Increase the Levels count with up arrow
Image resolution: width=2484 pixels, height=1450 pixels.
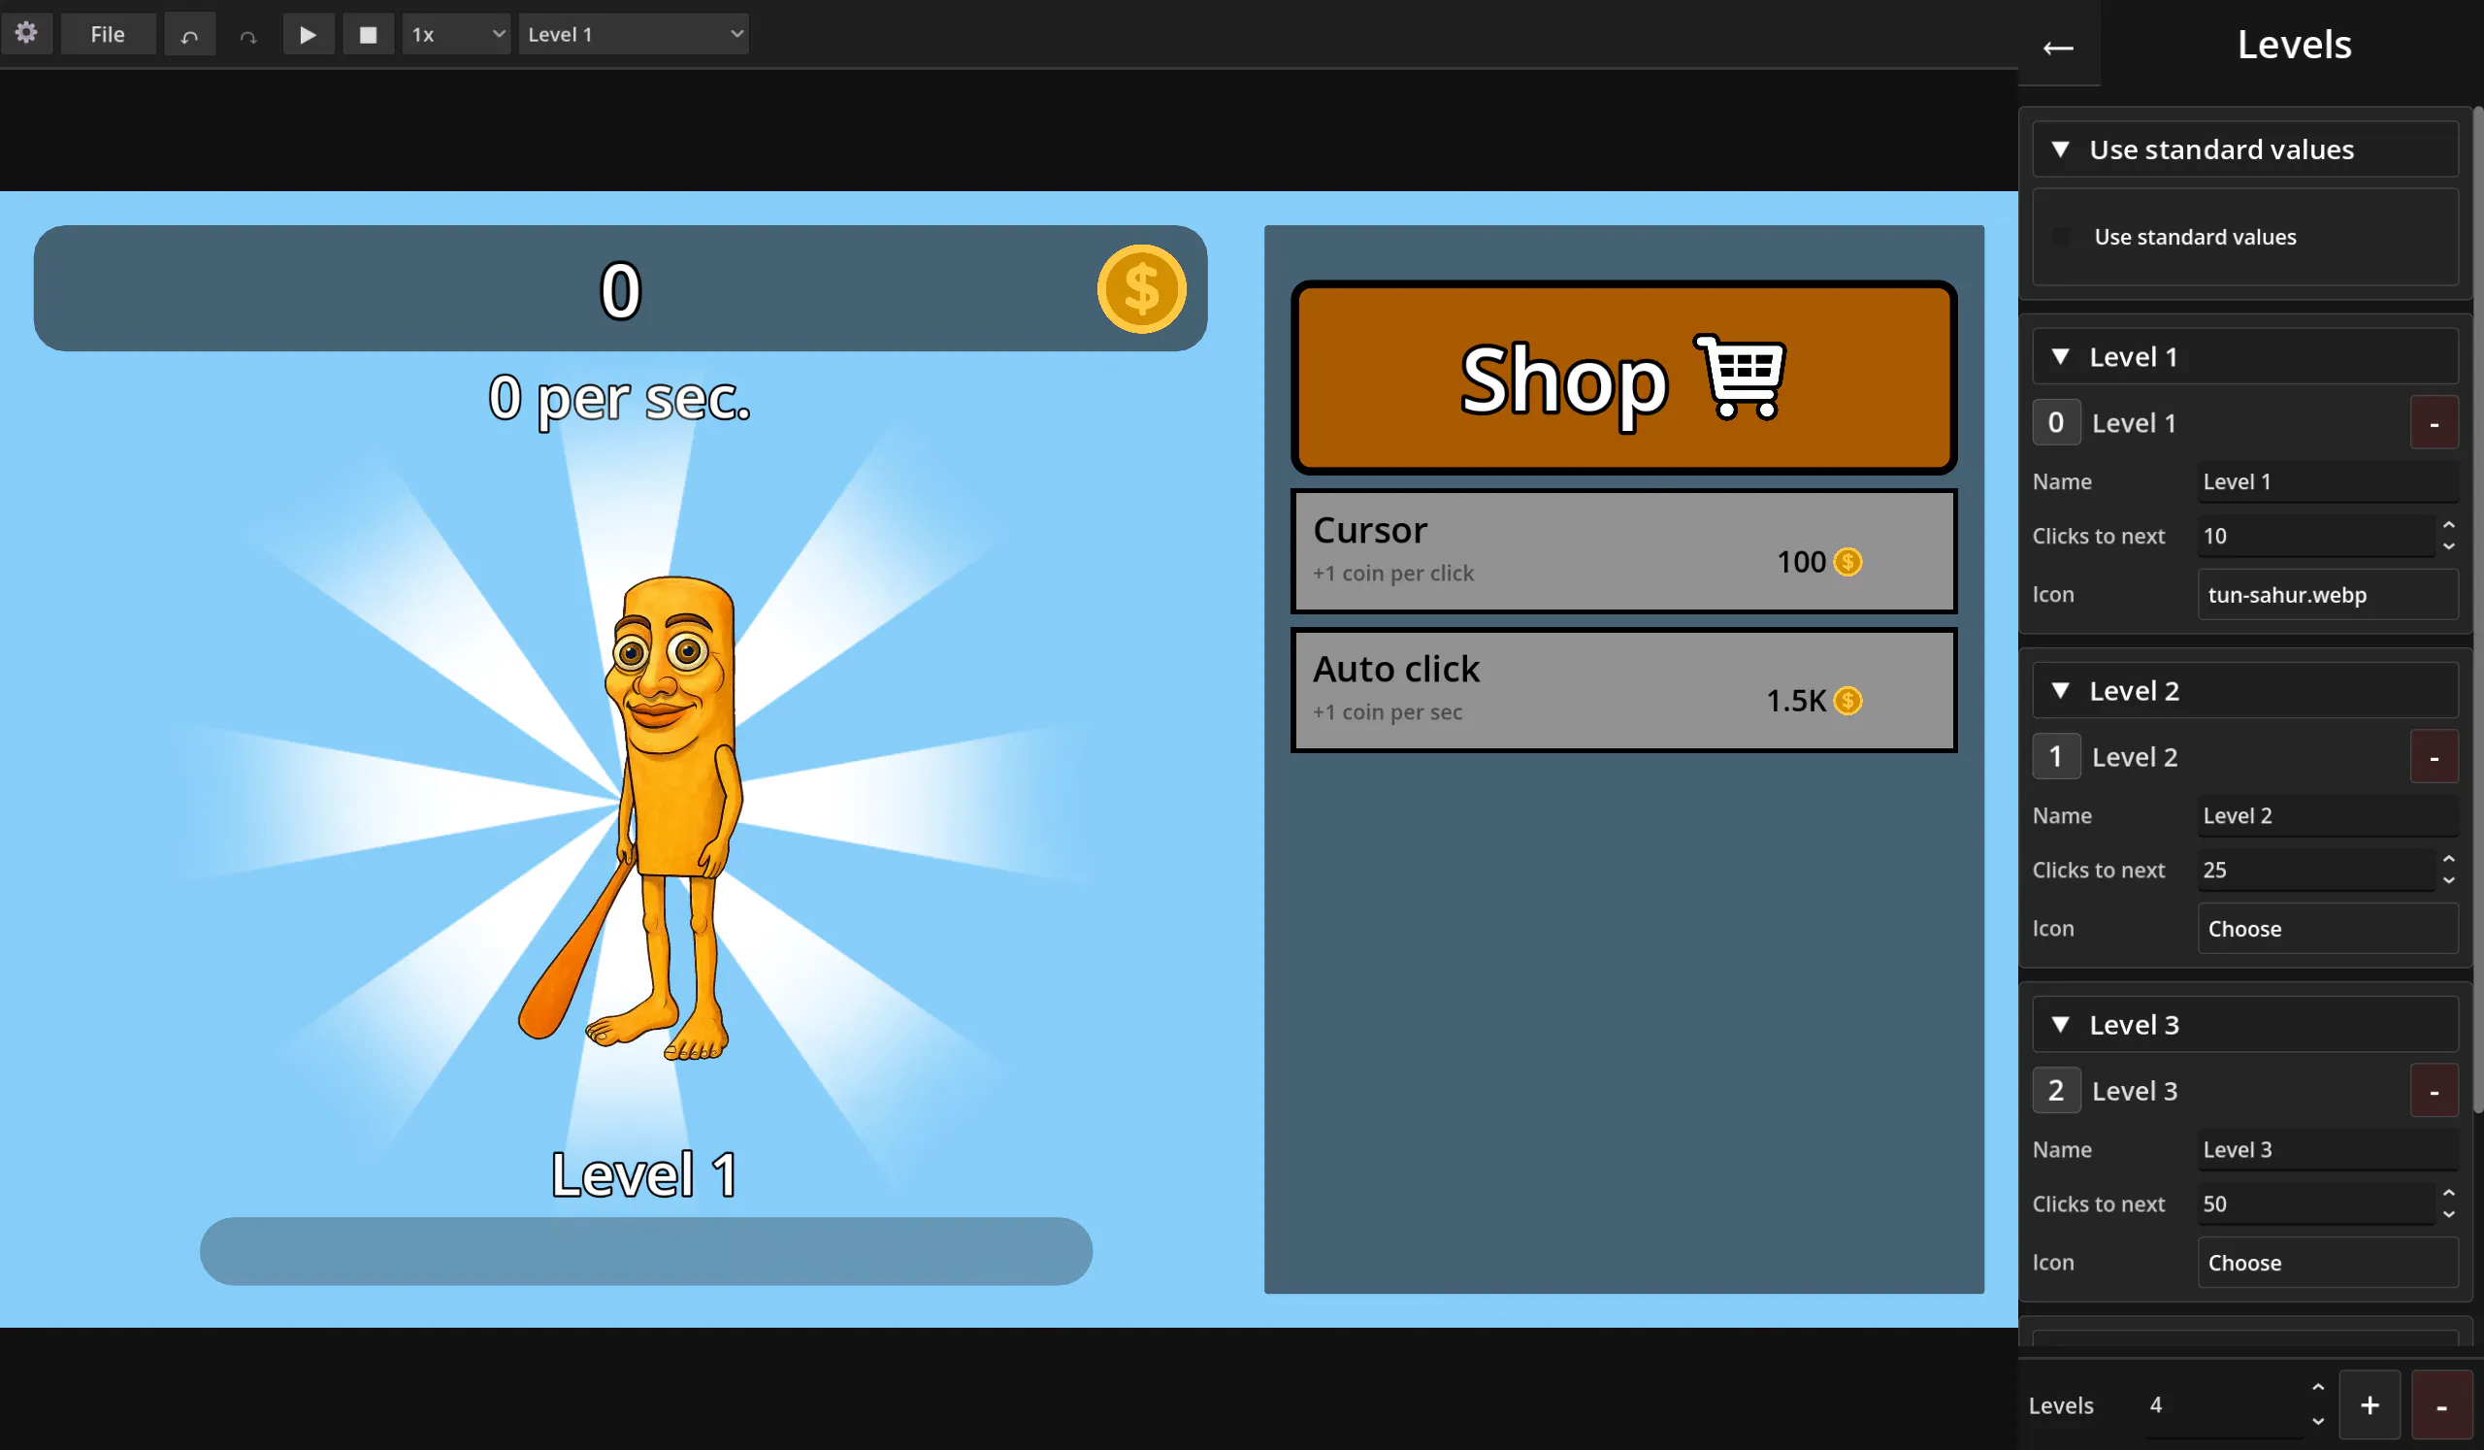[2317, 1389]
